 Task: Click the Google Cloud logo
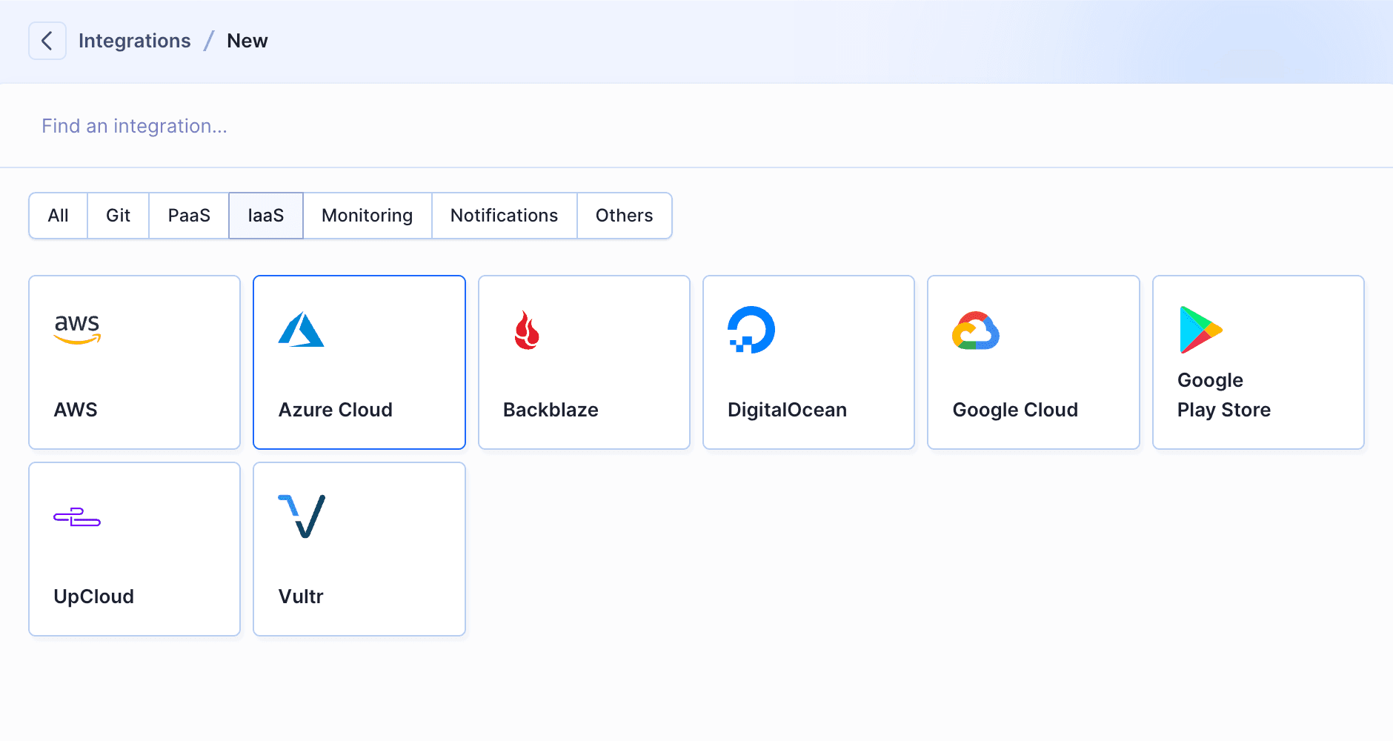point(976,330)
